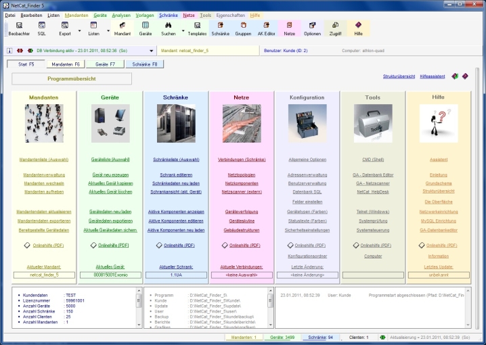Expand the Listen toolbar dropdown arrow
Screen dimensions: 486x345
pyautogui.click(x=108, y=30)
